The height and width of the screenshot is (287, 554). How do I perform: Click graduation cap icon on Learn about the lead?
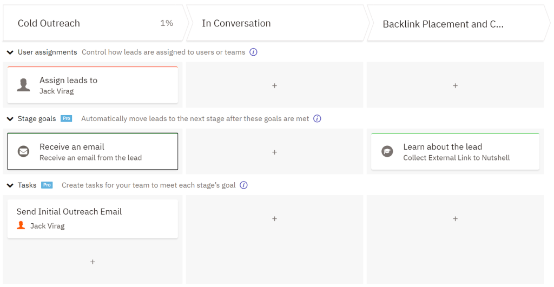[387, 151]
